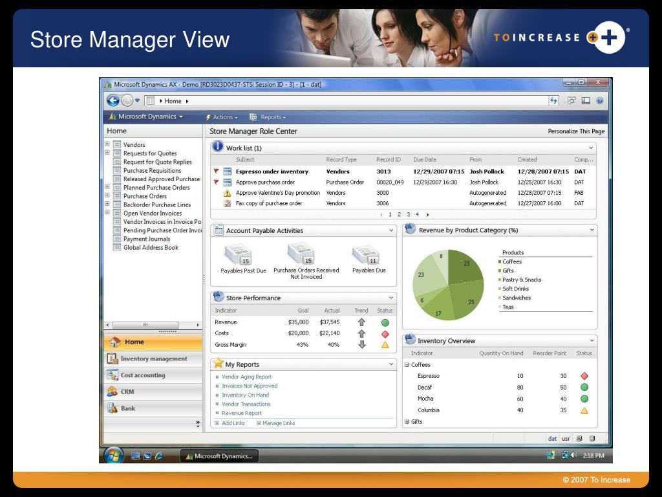This screenshot has height=497, width=662.
Task: Open Internet Explorer from quick launch
Action: pyautogui.click(x=159, y=456)
